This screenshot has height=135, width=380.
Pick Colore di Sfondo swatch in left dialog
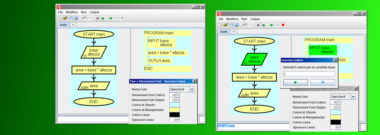175,105
